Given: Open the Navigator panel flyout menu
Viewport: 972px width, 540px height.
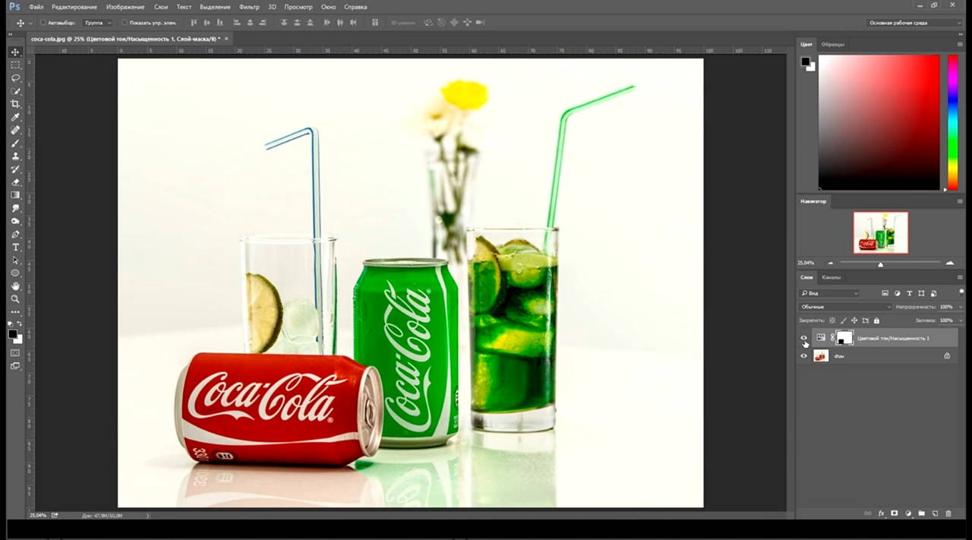Looking at the screenshot, I should [960, 201].
